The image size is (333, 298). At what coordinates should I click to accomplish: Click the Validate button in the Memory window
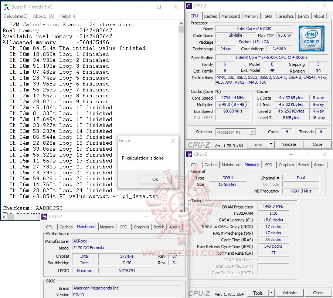click(289, 292)
